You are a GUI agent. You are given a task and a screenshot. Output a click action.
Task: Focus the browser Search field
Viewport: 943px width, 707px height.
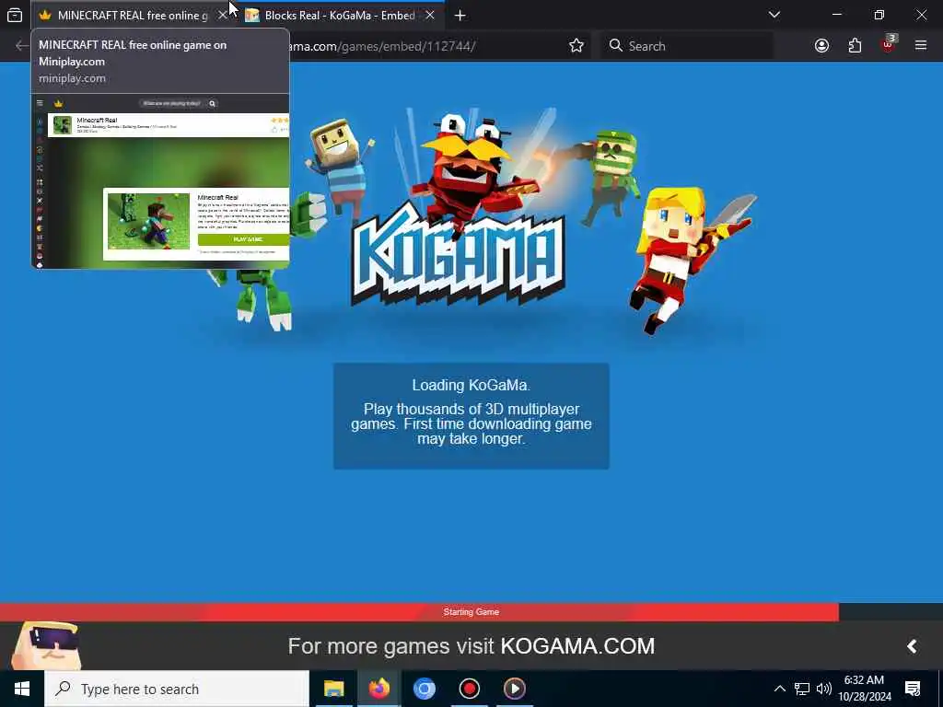687,46
